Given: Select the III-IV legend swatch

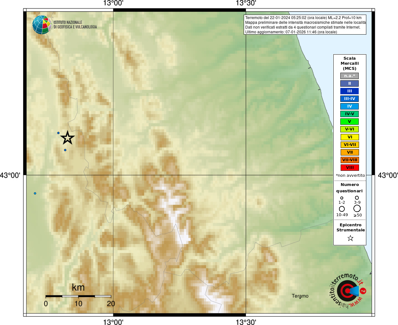Looking at the screenshot, I should [x=350, y=99].
